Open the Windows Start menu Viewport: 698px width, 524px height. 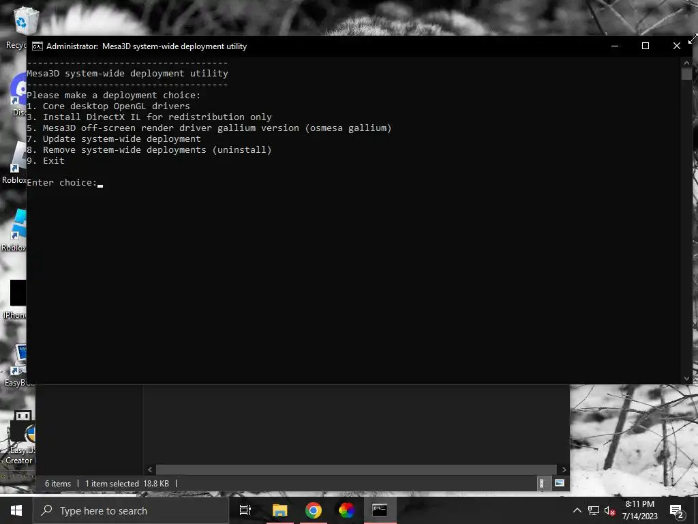[x=16, y=510]
